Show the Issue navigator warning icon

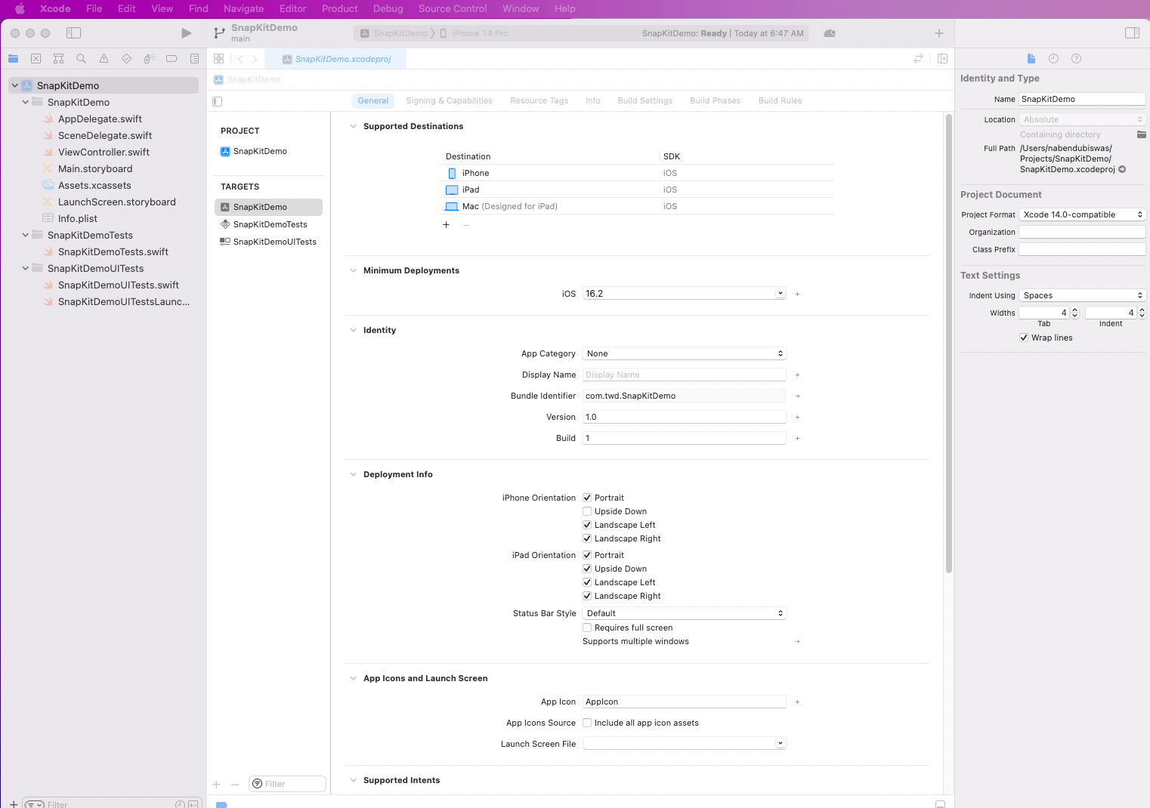pyautogui.click(x=104, y=59)
